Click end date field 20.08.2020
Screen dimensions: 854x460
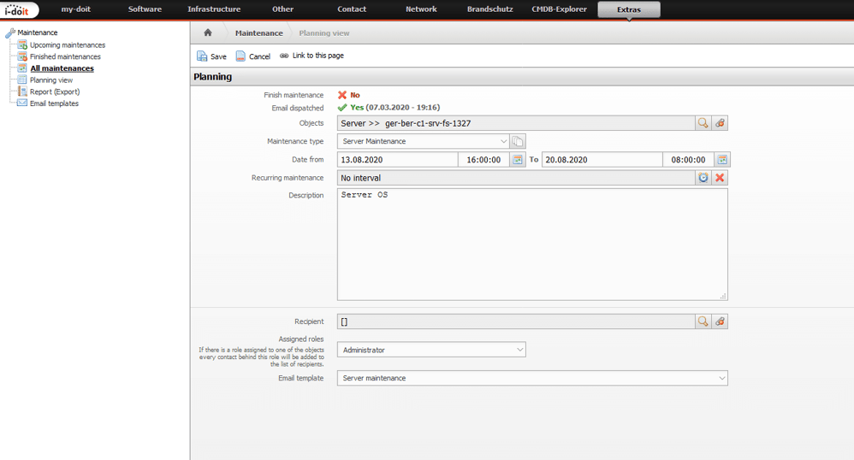[602, 160]
